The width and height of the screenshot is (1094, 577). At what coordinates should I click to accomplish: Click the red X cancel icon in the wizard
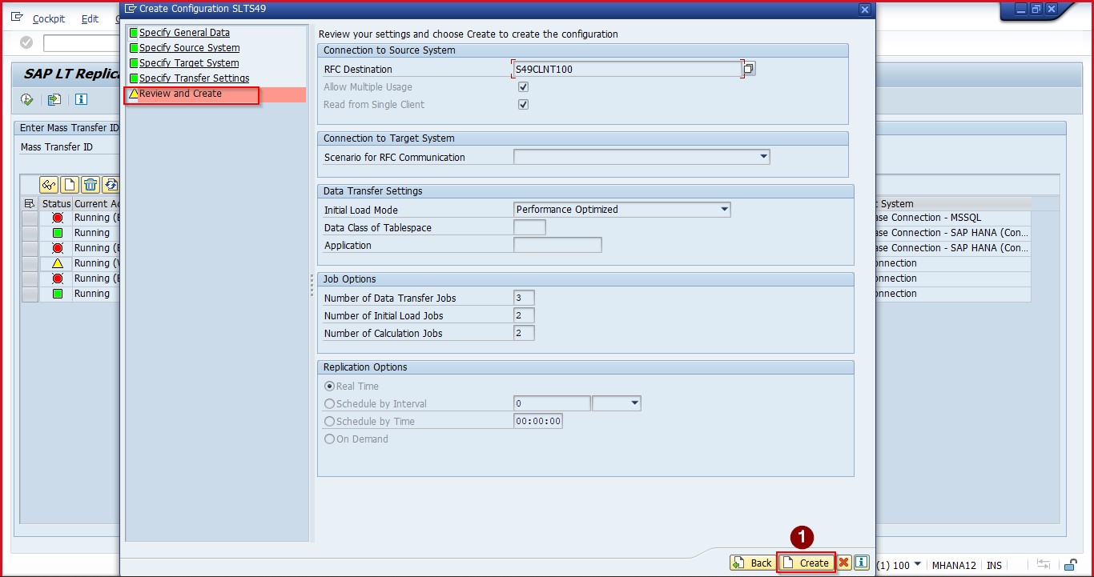[843, 563]
